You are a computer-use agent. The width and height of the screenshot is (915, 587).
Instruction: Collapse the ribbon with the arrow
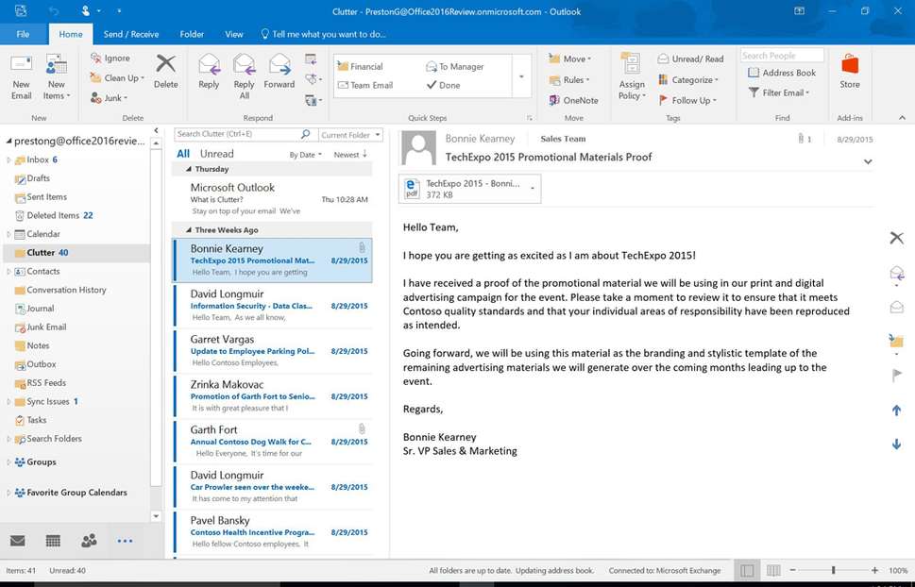[x=902, y=118]
